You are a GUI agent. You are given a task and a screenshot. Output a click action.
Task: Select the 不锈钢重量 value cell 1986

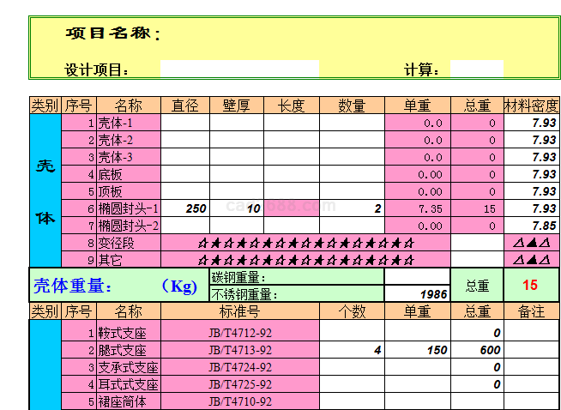coord(417,293)
